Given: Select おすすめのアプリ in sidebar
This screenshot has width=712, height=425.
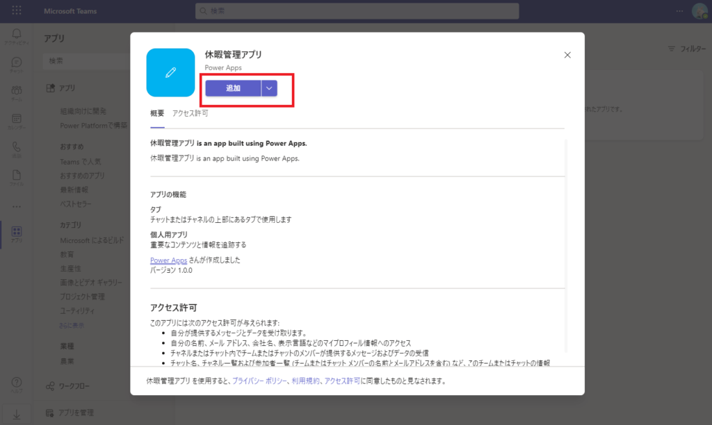Looking at the screenshot, I should pos(82,176).
